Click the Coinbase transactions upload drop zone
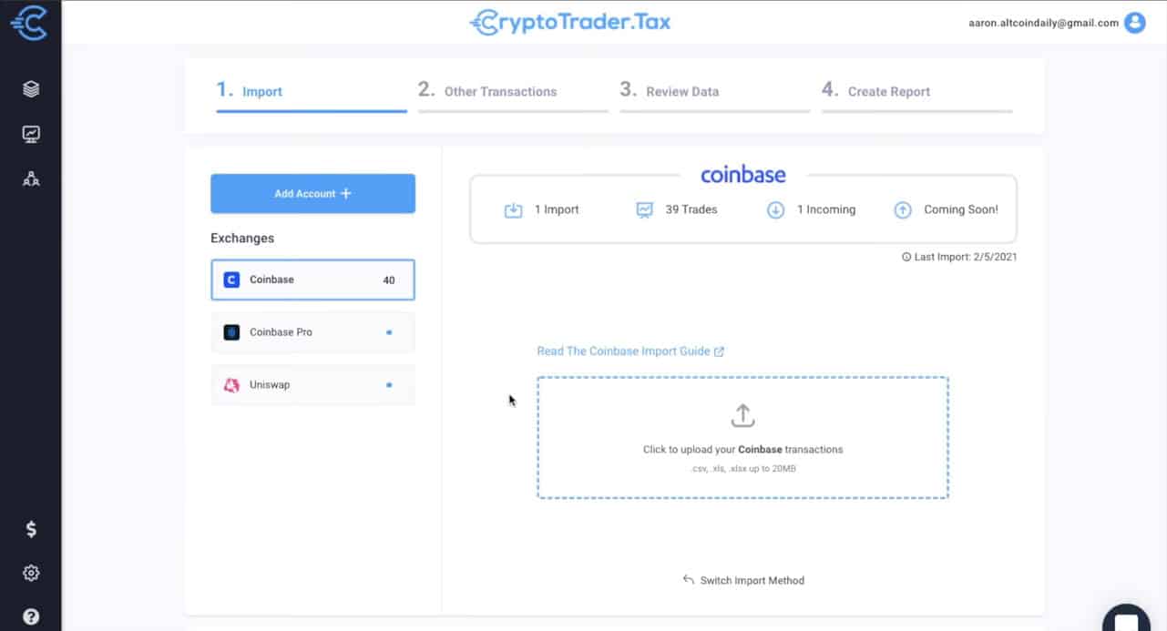 (x=743, y=438)
